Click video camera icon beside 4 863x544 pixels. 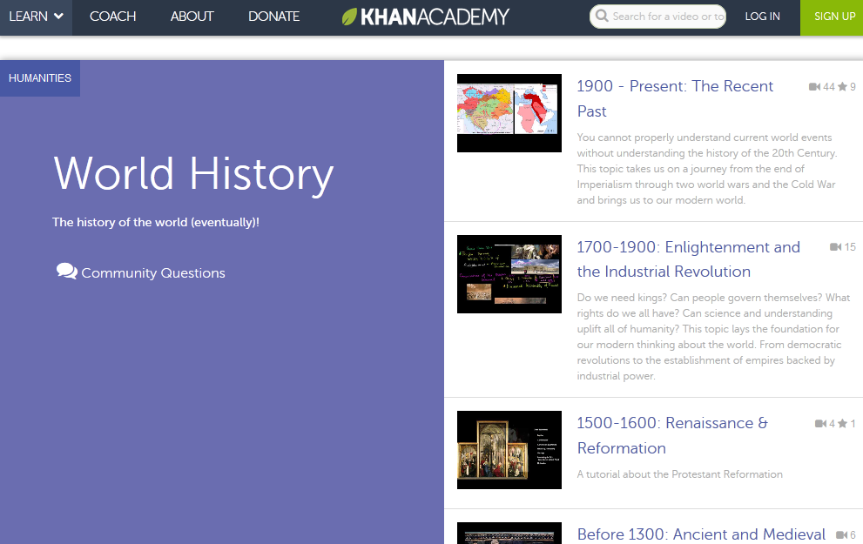(x=820, y=424)
